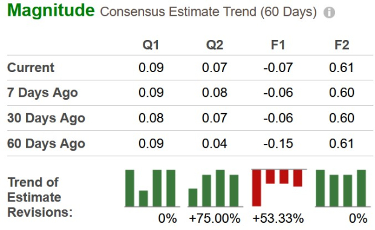Click the Magnitude heading
The width and height of the screenshot is (375, 230).
click(51, 10)
